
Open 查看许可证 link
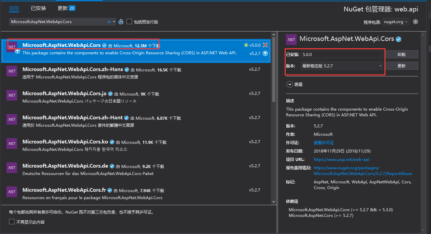324,143
